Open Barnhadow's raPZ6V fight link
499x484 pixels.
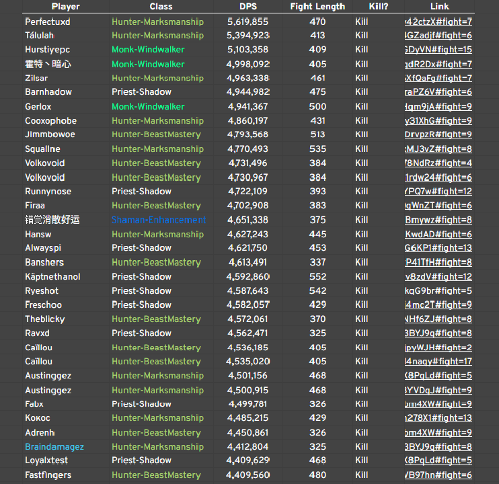pos(438,92)
